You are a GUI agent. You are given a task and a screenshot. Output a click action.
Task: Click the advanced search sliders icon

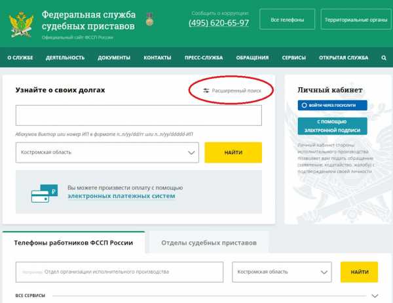coord(206,91)
